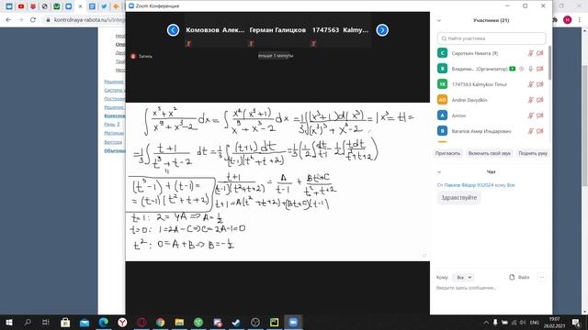Show previous video thumbnails in Zoom gallery strip
Image resolution: width=588 pixels, height=330 pixels.
click(173, 30)
